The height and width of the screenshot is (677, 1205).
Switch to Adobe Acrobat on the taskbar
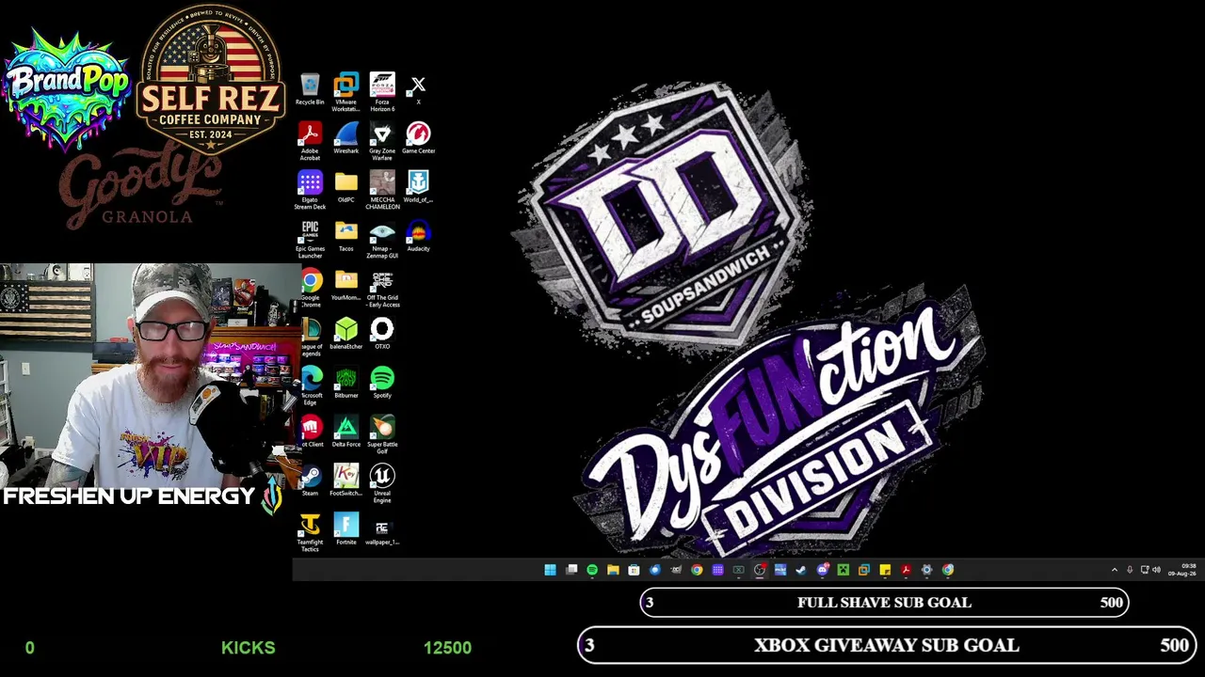point(906,570)
